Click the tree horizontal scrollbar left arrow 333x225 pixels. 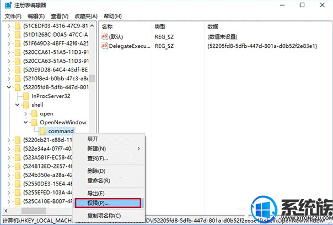click(6, 211)
